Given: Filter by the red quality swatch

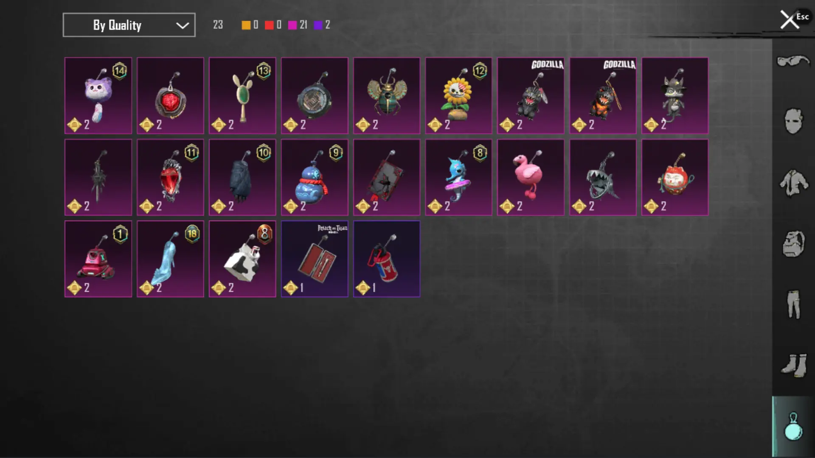Looking at the screenshot, I should click(269, 25).
